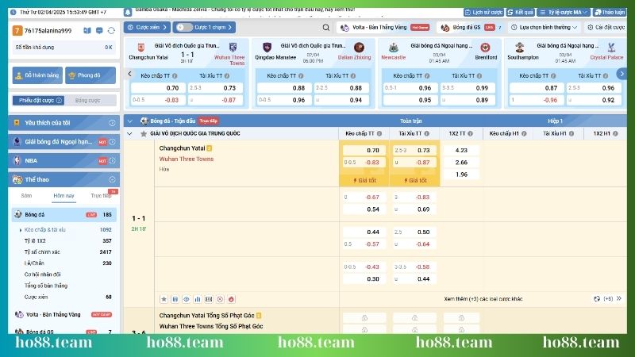Switch to the Hôm nay tab

coord(63,195)
